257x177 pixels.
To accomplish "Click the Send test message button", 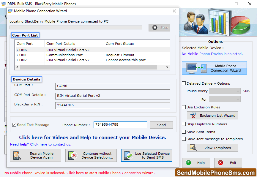I will 161,125.
